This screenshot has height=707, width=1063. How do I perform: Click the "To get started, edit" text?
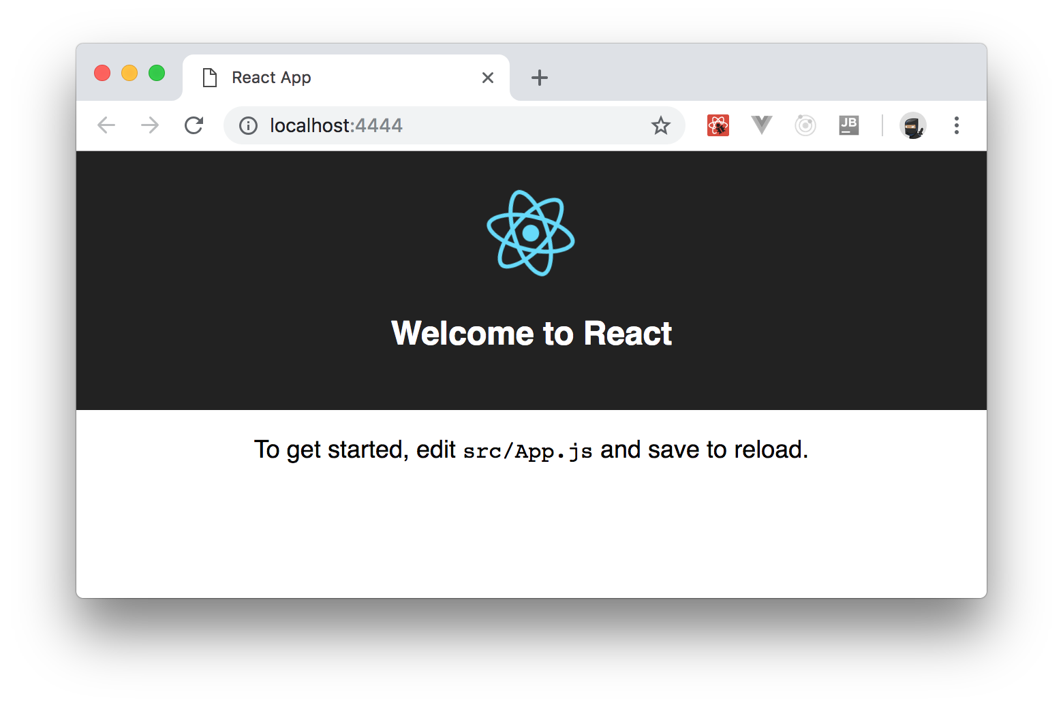tap(355, 450)
